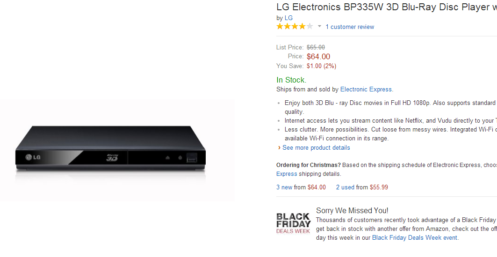This screenshot has height=257, width=497.
Task: Open the star rating breakdown dropdown arrow
Action: pyautogui.click(x=320, y=27)
